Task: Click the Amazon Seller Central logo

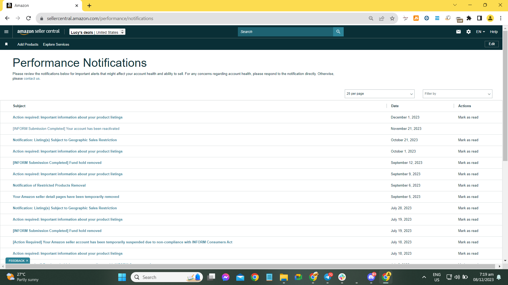Action: [38, 32]
